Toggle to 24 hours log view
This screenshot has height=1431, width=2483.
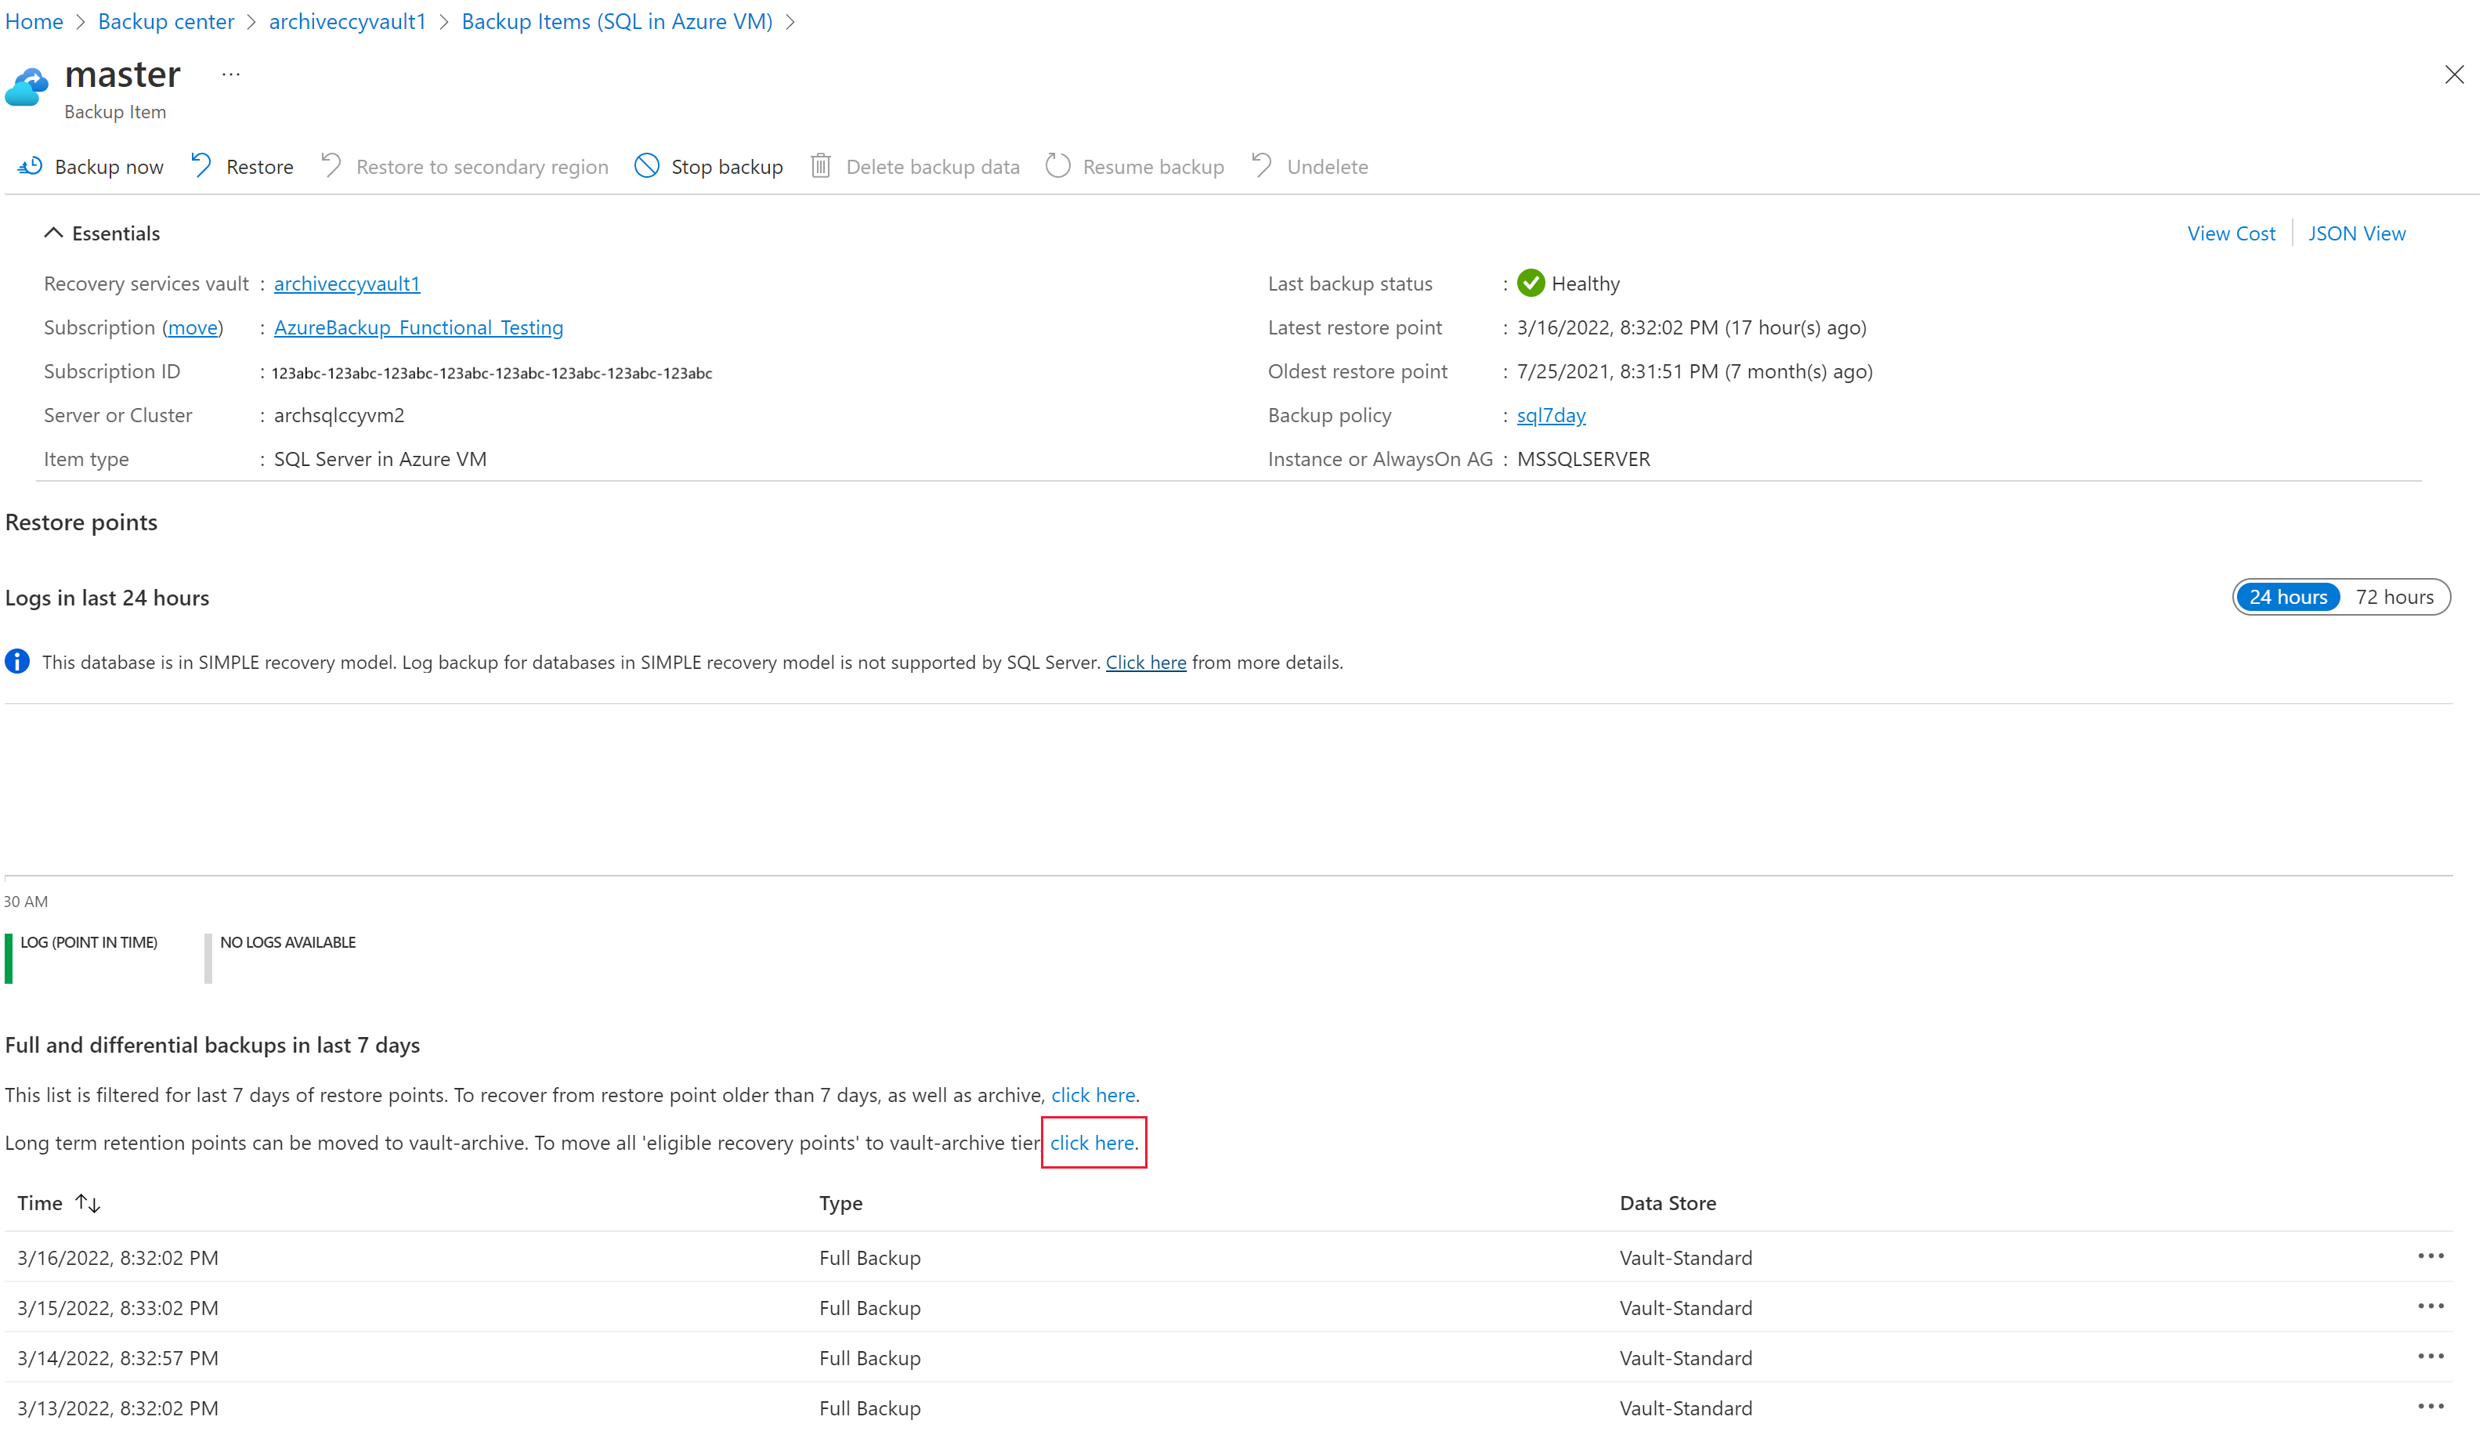tap(2287, 597)
